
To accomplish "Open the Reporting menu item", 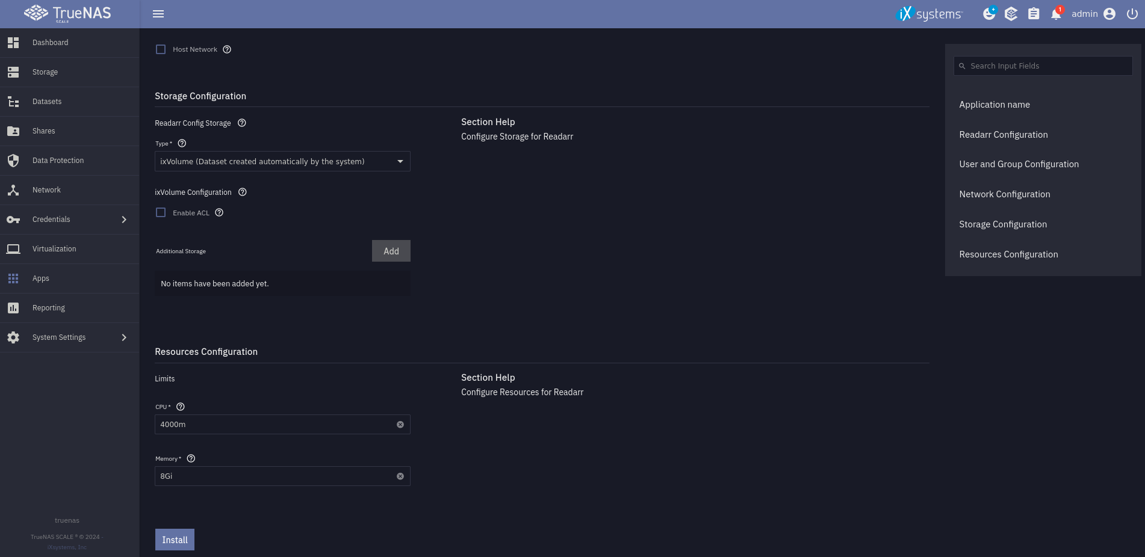I will 70,308.
